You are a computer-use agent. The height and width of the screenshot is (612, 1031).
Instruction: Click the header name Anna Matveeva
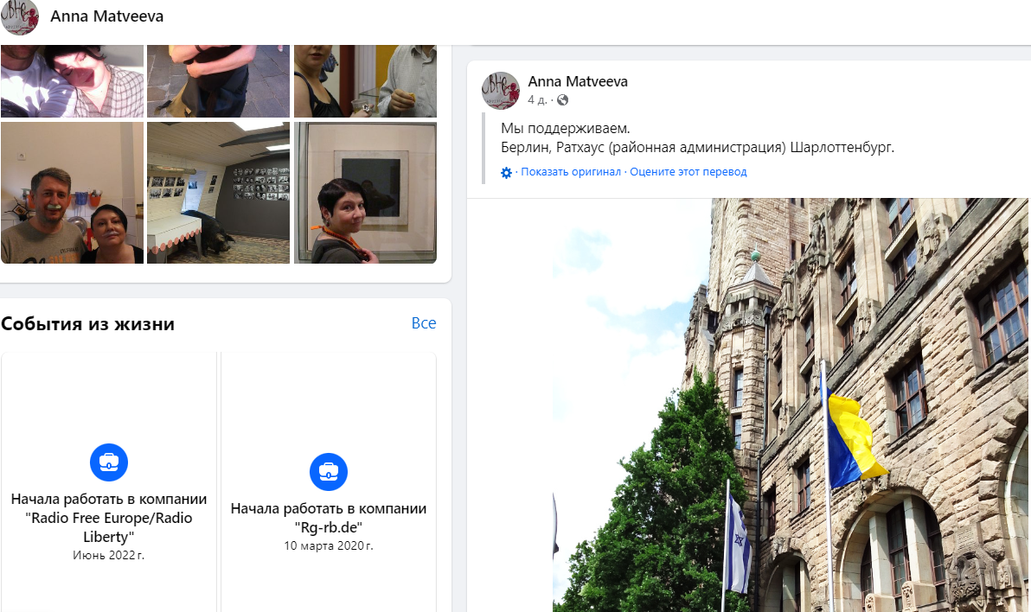[x=107, y=16]
